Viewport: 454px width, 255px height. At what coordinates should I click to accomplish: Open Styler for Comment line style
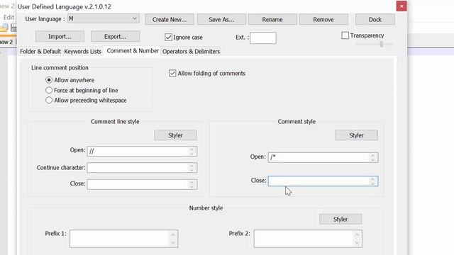click(175, 135)
